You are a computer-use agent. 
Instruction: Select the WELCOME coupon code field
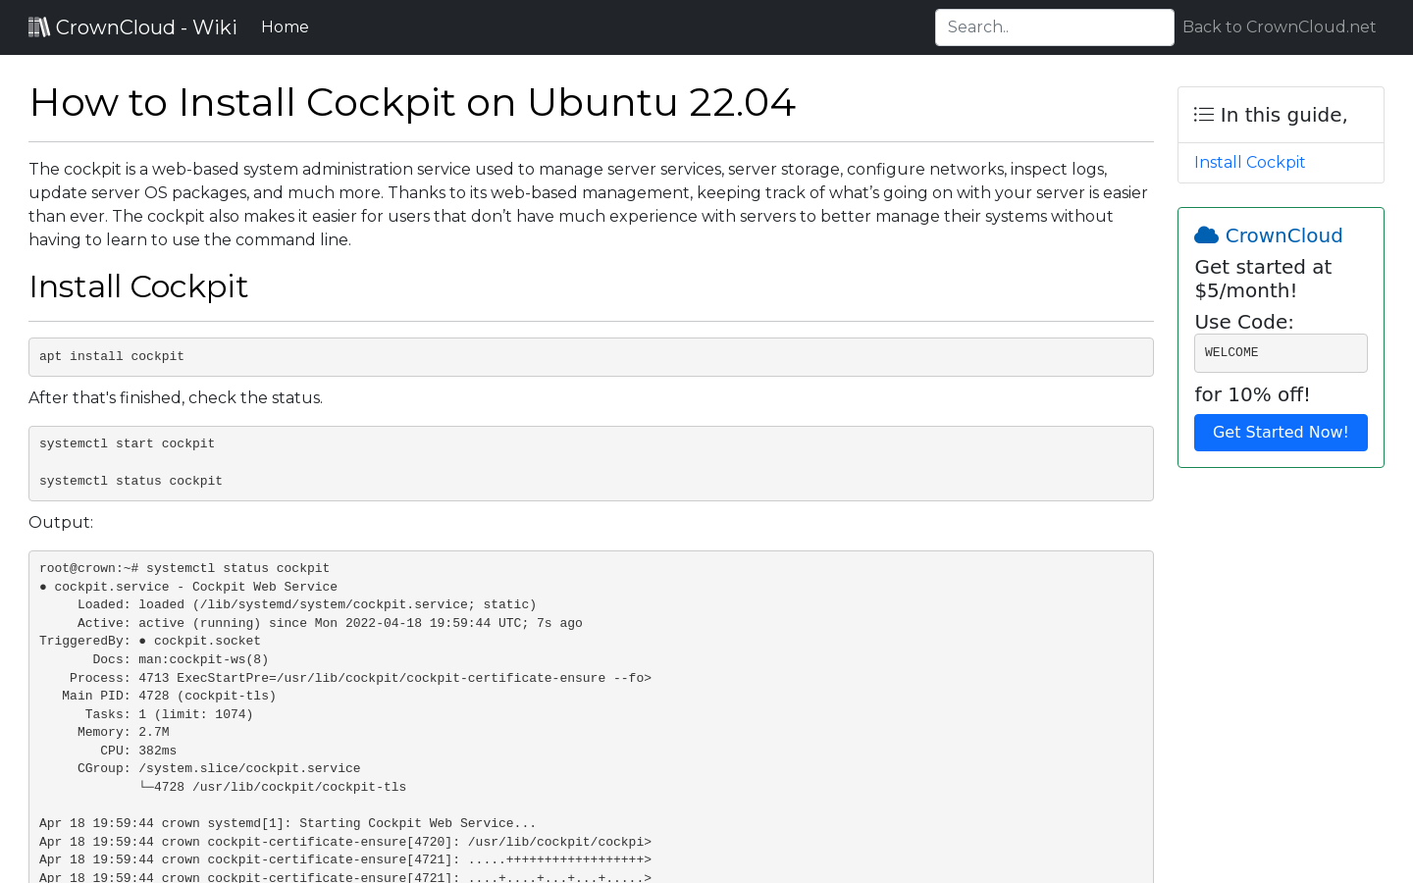tap(1281, 352)
